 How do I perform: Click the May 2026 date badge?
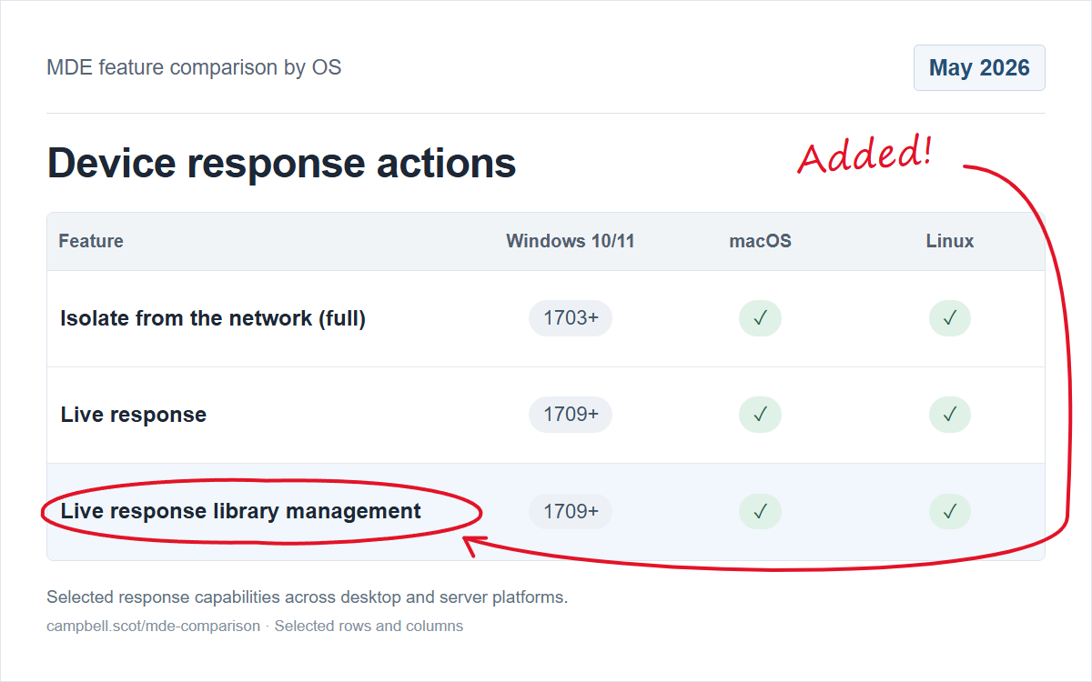click(x=979, y=68)
